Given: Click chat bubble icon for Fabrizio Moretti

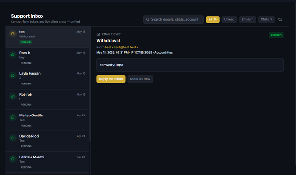Looking at the screenshot, I should pyautogui.click(x=13, y=159).
